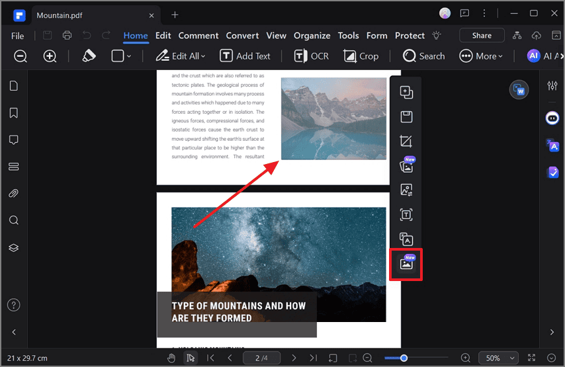Switch to the Convert tab
Viewport: 565px width, 367px height.
click(242, 36)
